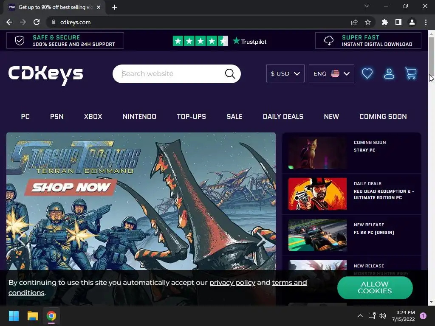Open a new browser tab
The width and height of the screenshot is (435, 326).
(115, 7)
